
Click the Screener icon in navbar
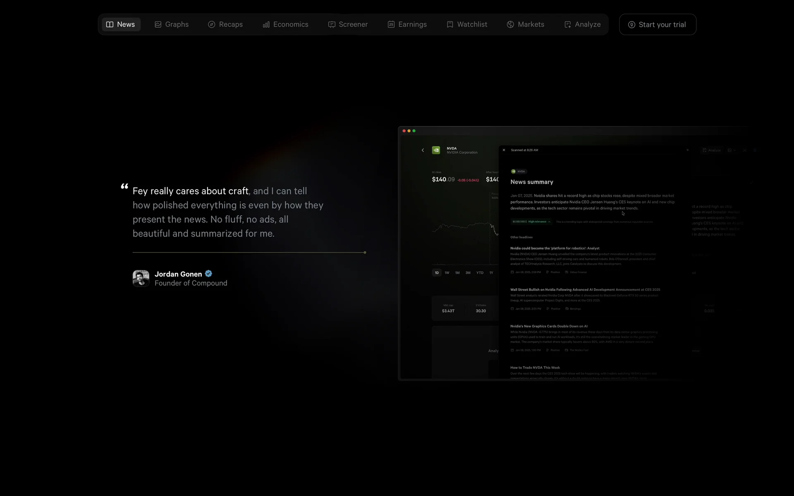pos(331,24)
